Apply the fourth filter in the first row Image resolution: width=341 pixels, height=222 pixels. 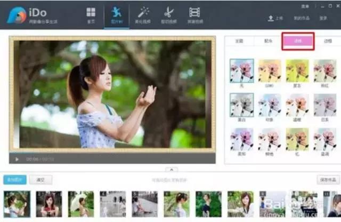pyautogui.click(x=324, y=71)
